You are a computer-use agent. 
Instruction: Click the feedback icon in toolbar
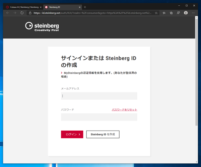(x=178, y=13)
